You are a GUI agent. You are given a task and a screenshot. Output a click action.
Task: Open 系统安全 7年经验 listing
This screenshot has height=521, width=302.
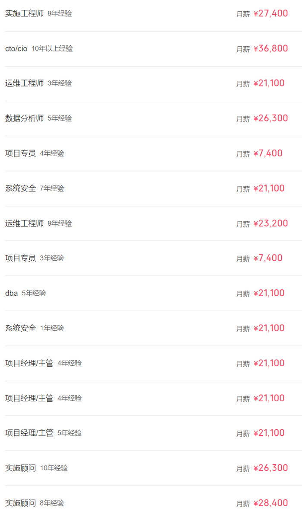click(x=21, y=188)
